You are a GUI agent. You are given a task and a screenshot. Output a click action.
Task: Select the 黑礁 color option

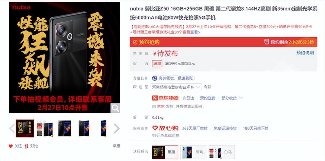coord(165,152)
